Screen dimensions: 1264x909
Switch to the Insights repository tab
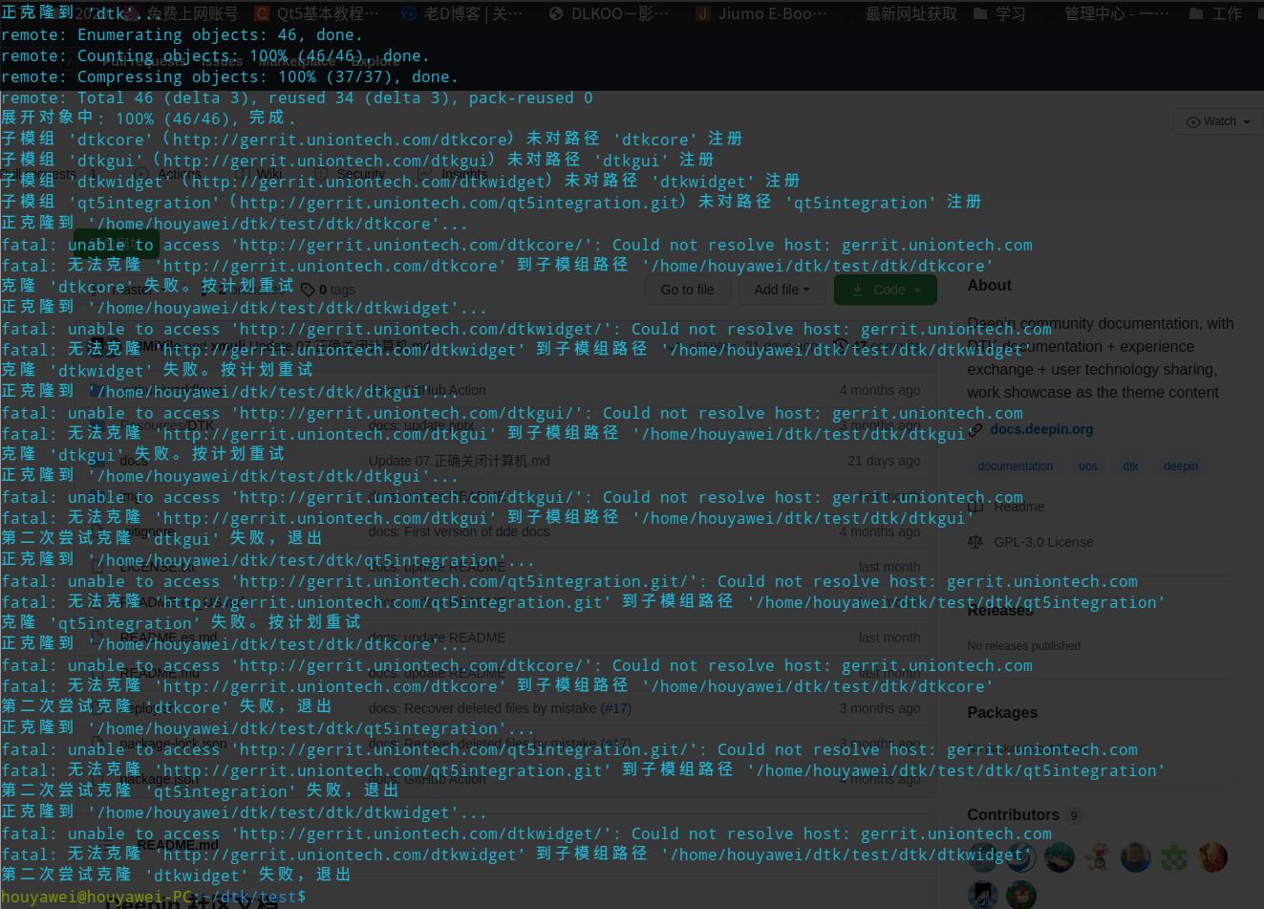(454, 174)
